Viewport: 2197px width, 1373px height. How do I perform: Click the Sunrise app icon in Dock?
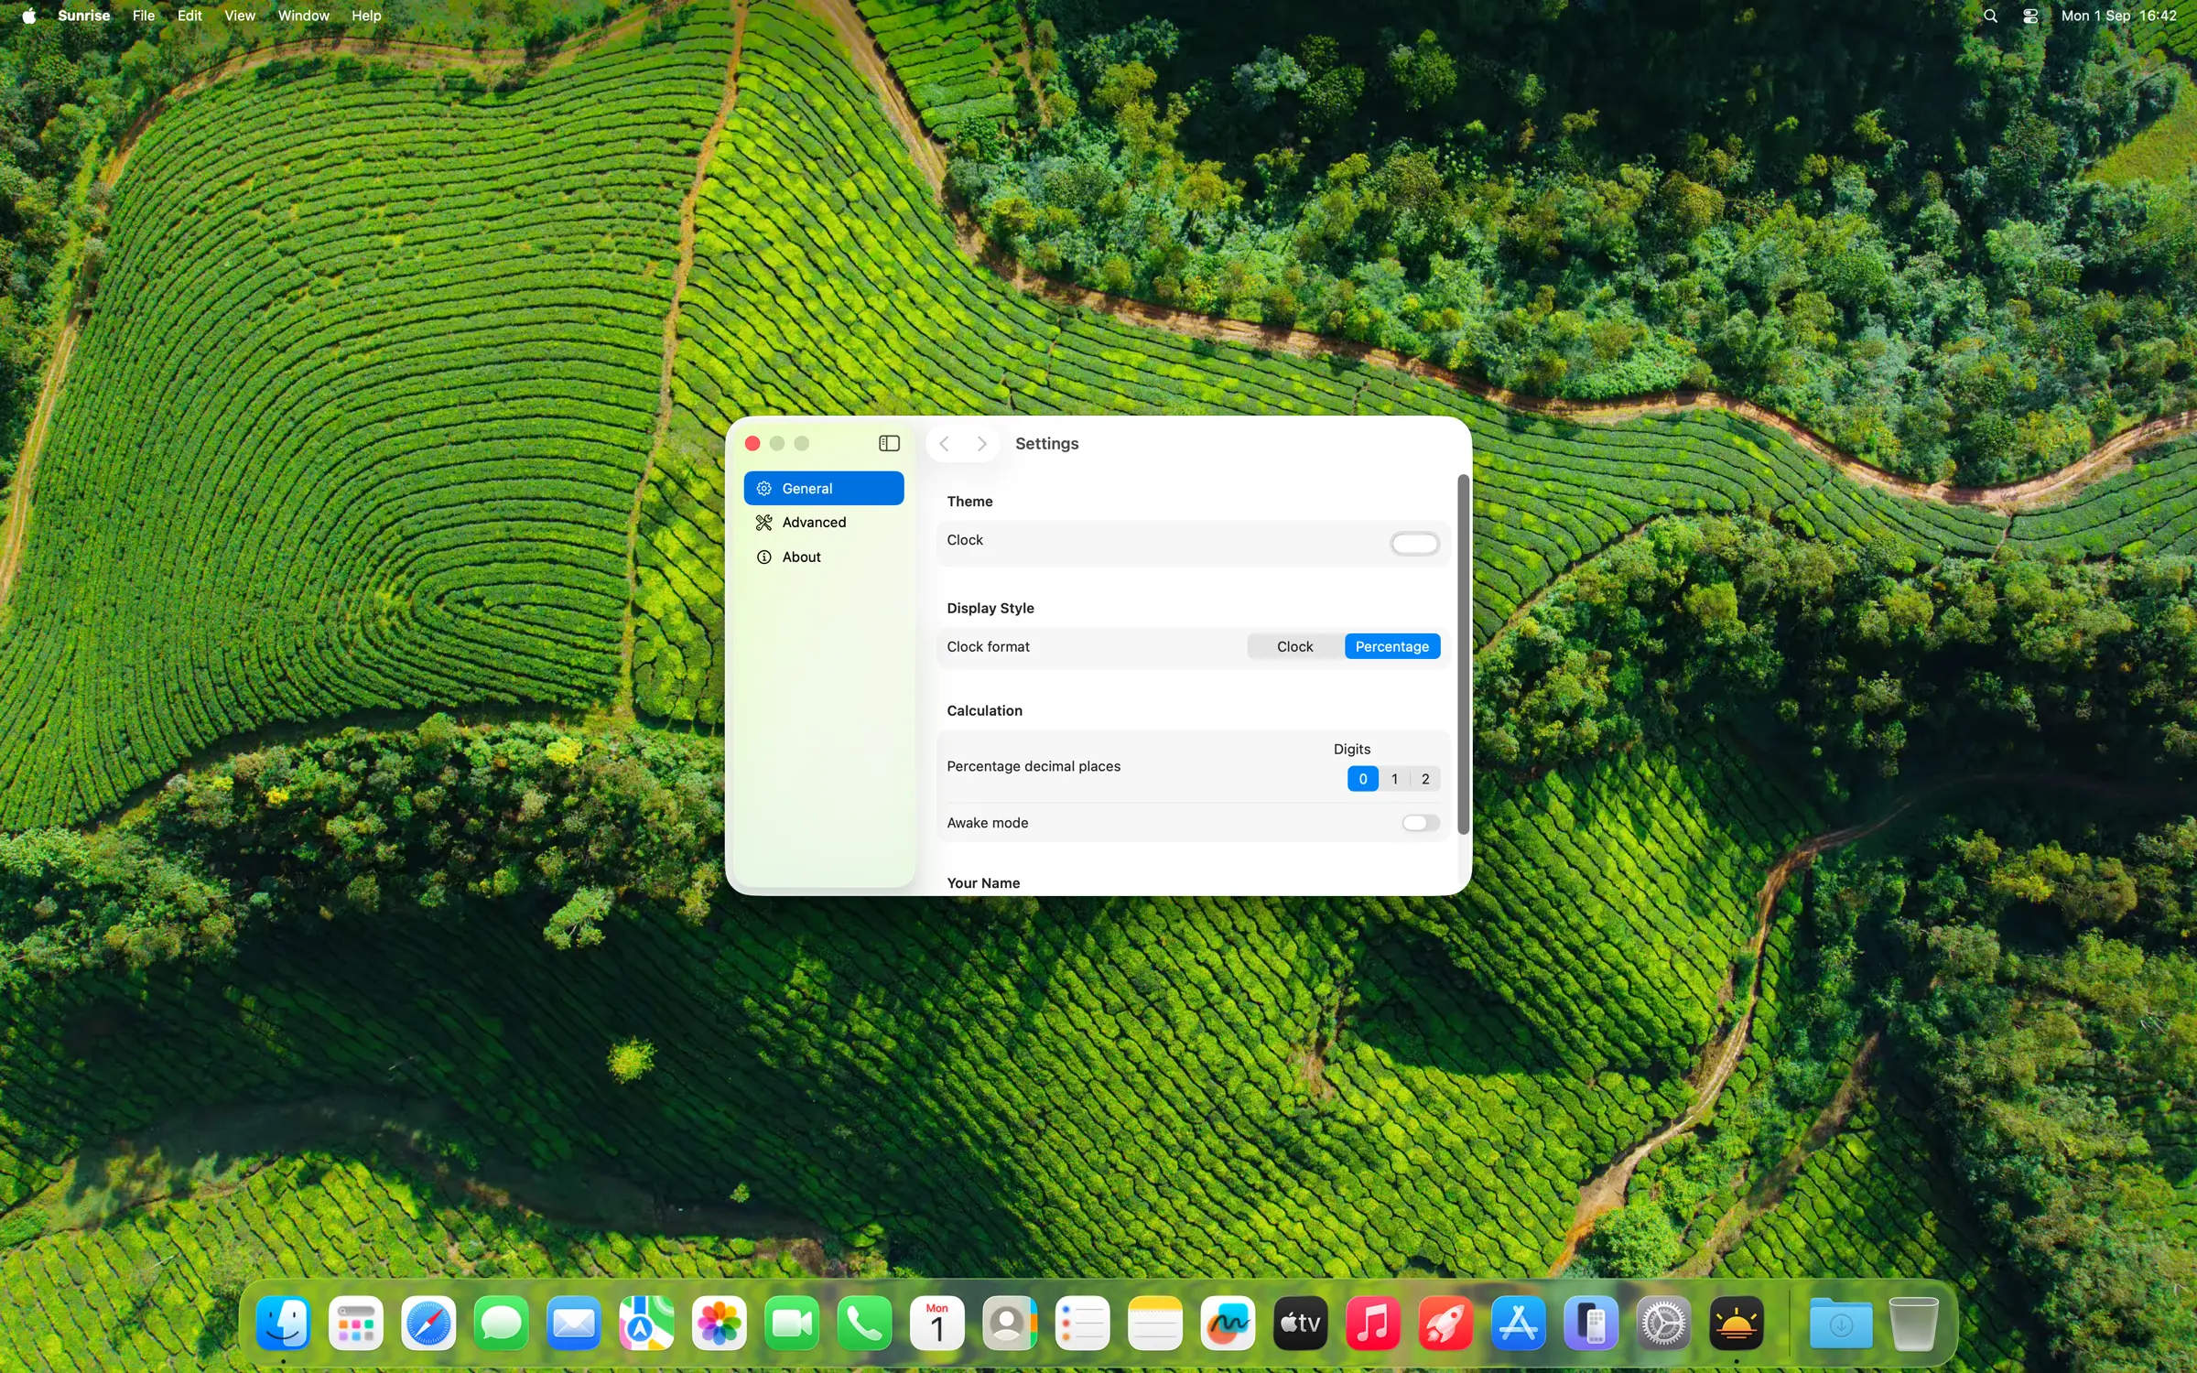pos(1737,1323)
